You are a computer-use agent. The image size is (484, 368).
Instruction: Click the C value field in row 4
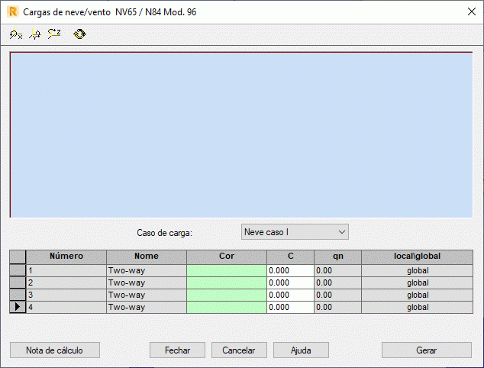(x=290, y=307)
